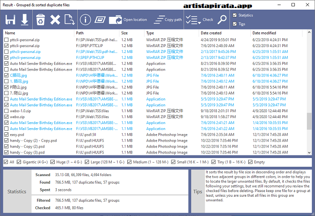Click the Copy path lines icon
The height and width of the screenshot is (216, 315).
click(x=159, y=19)
